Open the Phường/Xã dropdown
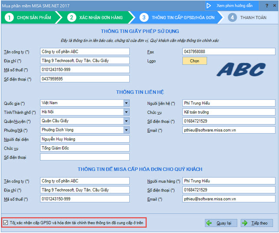279x233 pixels. [126, 130]
